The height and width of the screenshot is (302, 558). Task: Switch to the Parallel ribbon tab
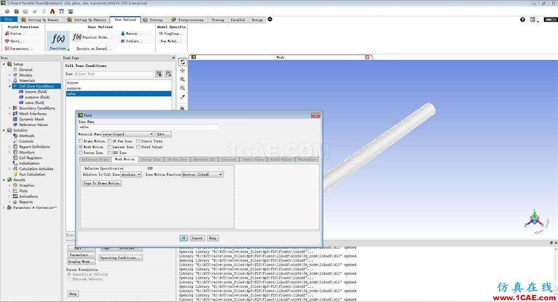(238, 20)
